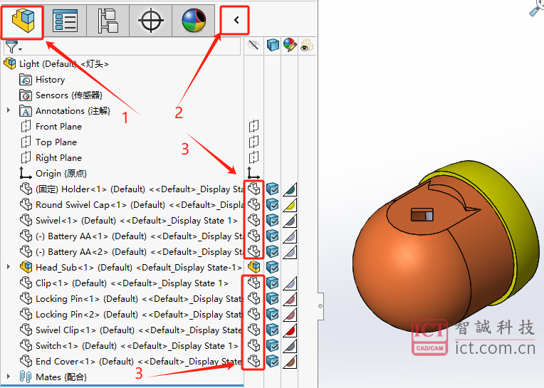Screen dimensions: 544x388
Task: Click the Display Mode column header icon
Action: 273,45
